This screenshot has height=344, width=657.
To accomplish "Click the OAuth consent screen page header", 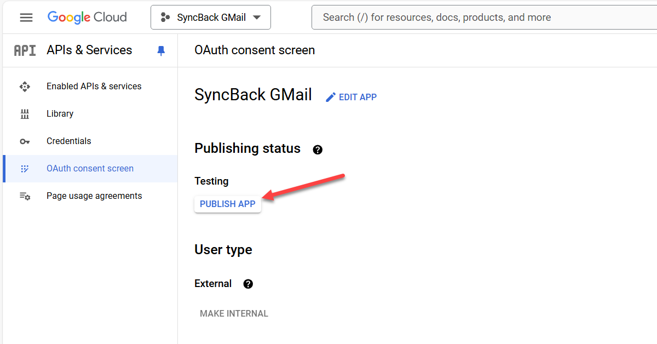I will click(255, 50).
